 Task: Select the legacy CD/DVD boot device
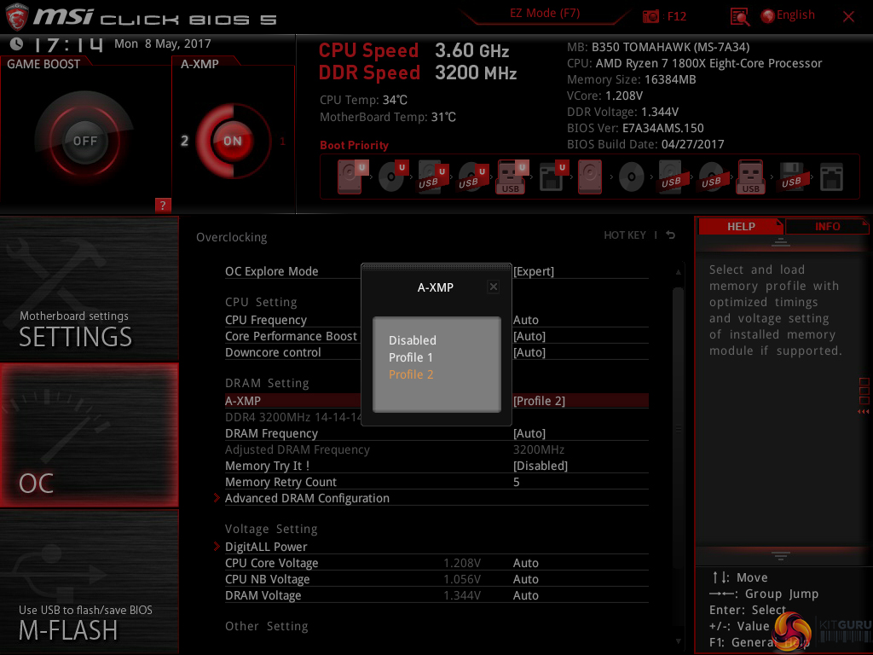(632, 177)
